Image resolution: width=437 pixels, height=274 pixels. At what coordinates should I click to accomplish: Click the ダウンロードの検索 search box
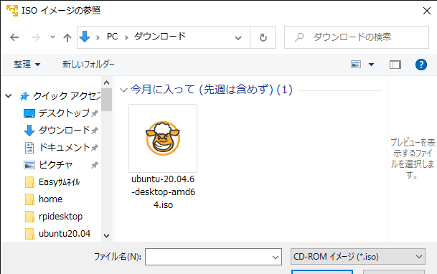pyautogui.click(x=357, y=37)
